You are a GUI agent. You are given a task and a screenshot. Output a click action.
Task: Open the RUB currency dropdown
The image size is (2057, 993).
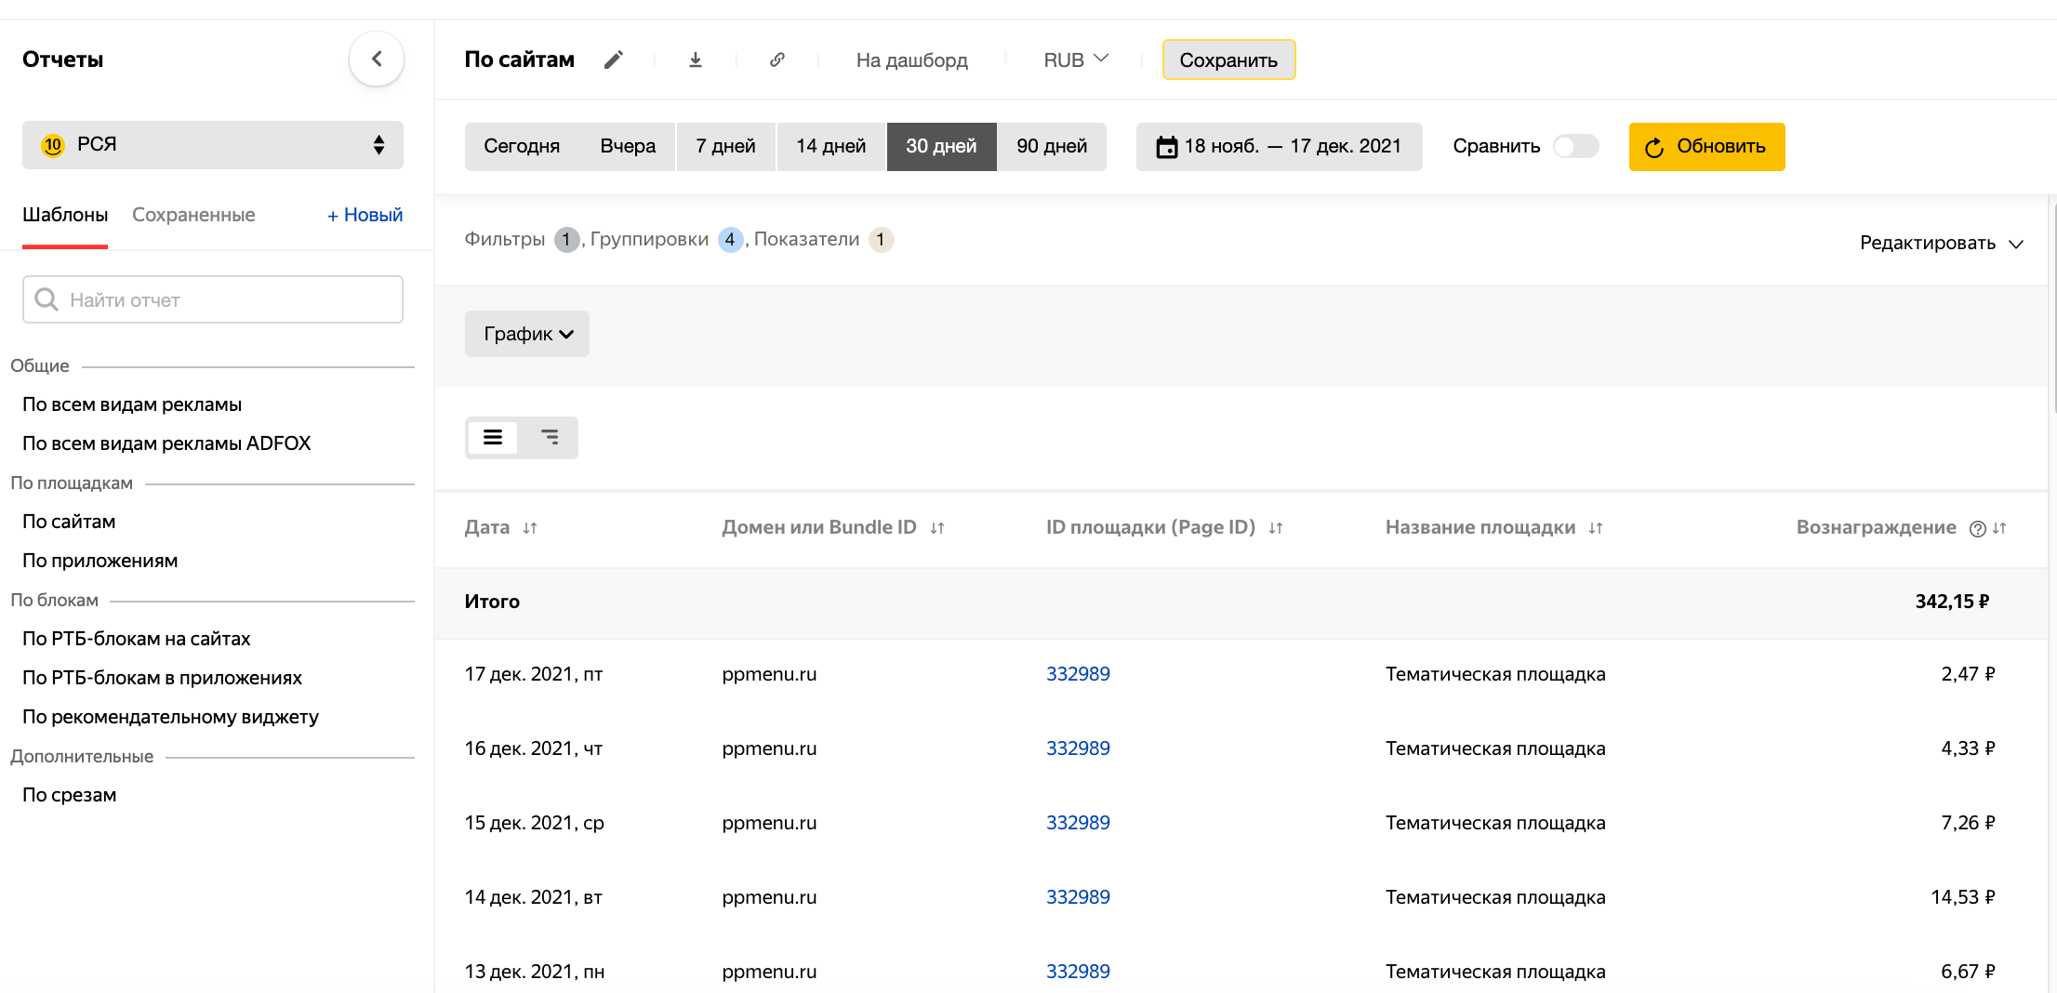[1075, 60]
